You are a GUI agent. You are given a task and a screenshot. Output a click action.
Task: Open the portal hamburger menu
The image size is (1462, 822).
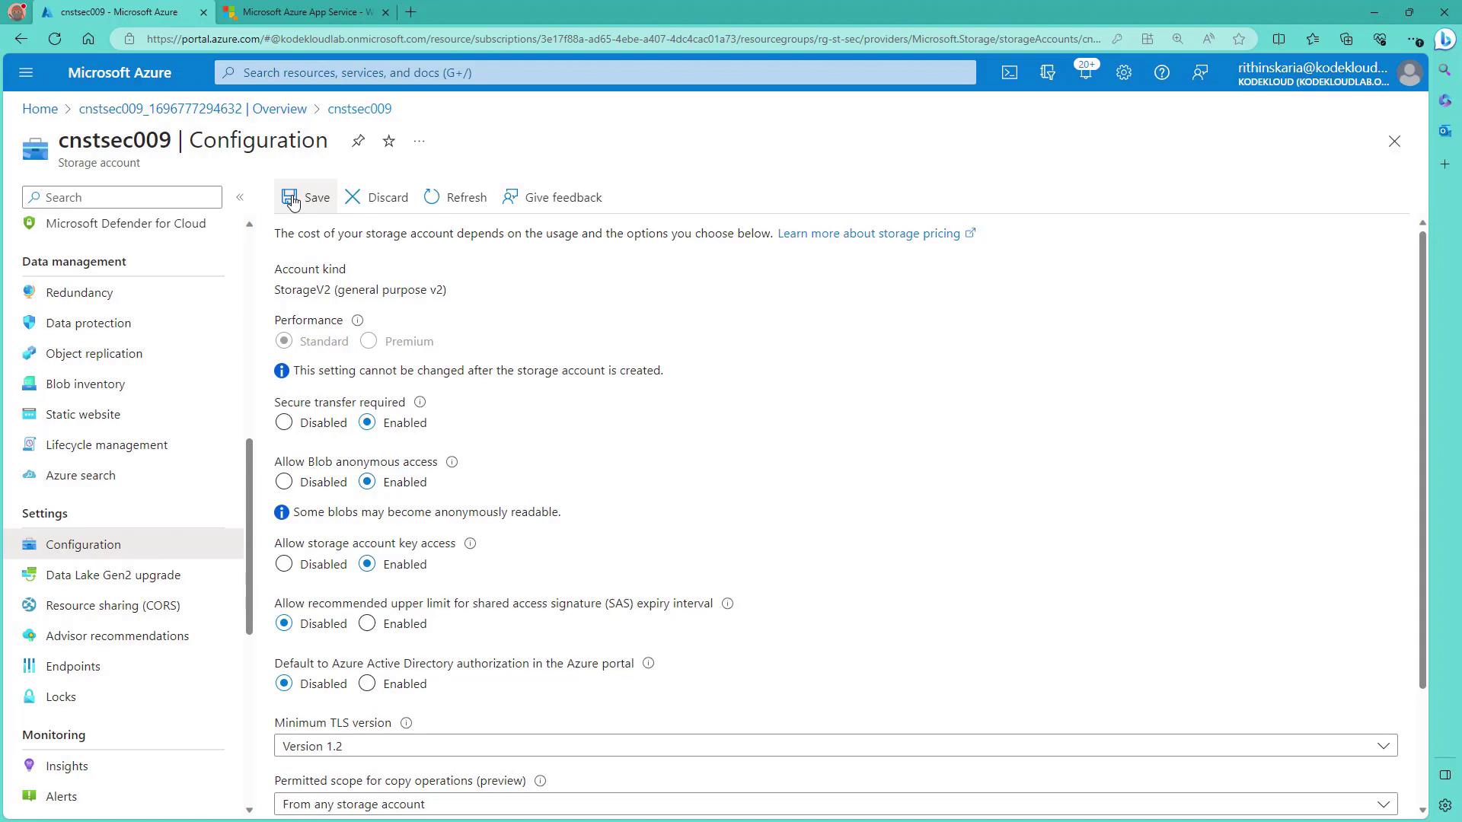(x=26, y=73)
